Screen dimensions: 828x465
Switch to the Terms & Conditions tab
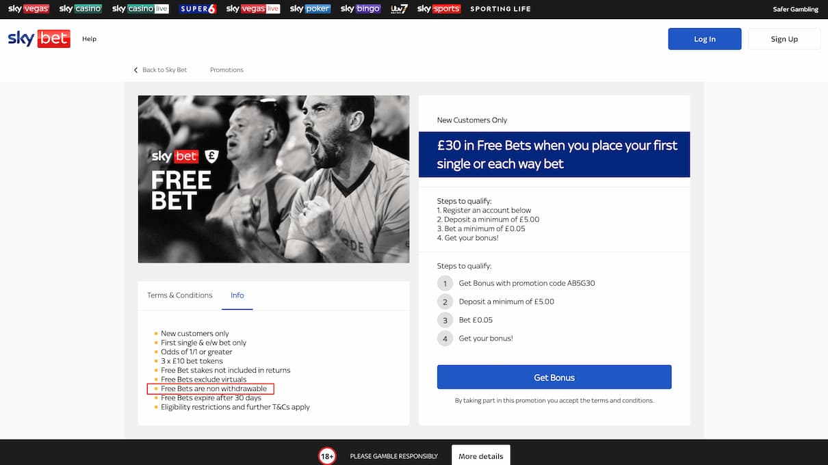tap(180, 295)
